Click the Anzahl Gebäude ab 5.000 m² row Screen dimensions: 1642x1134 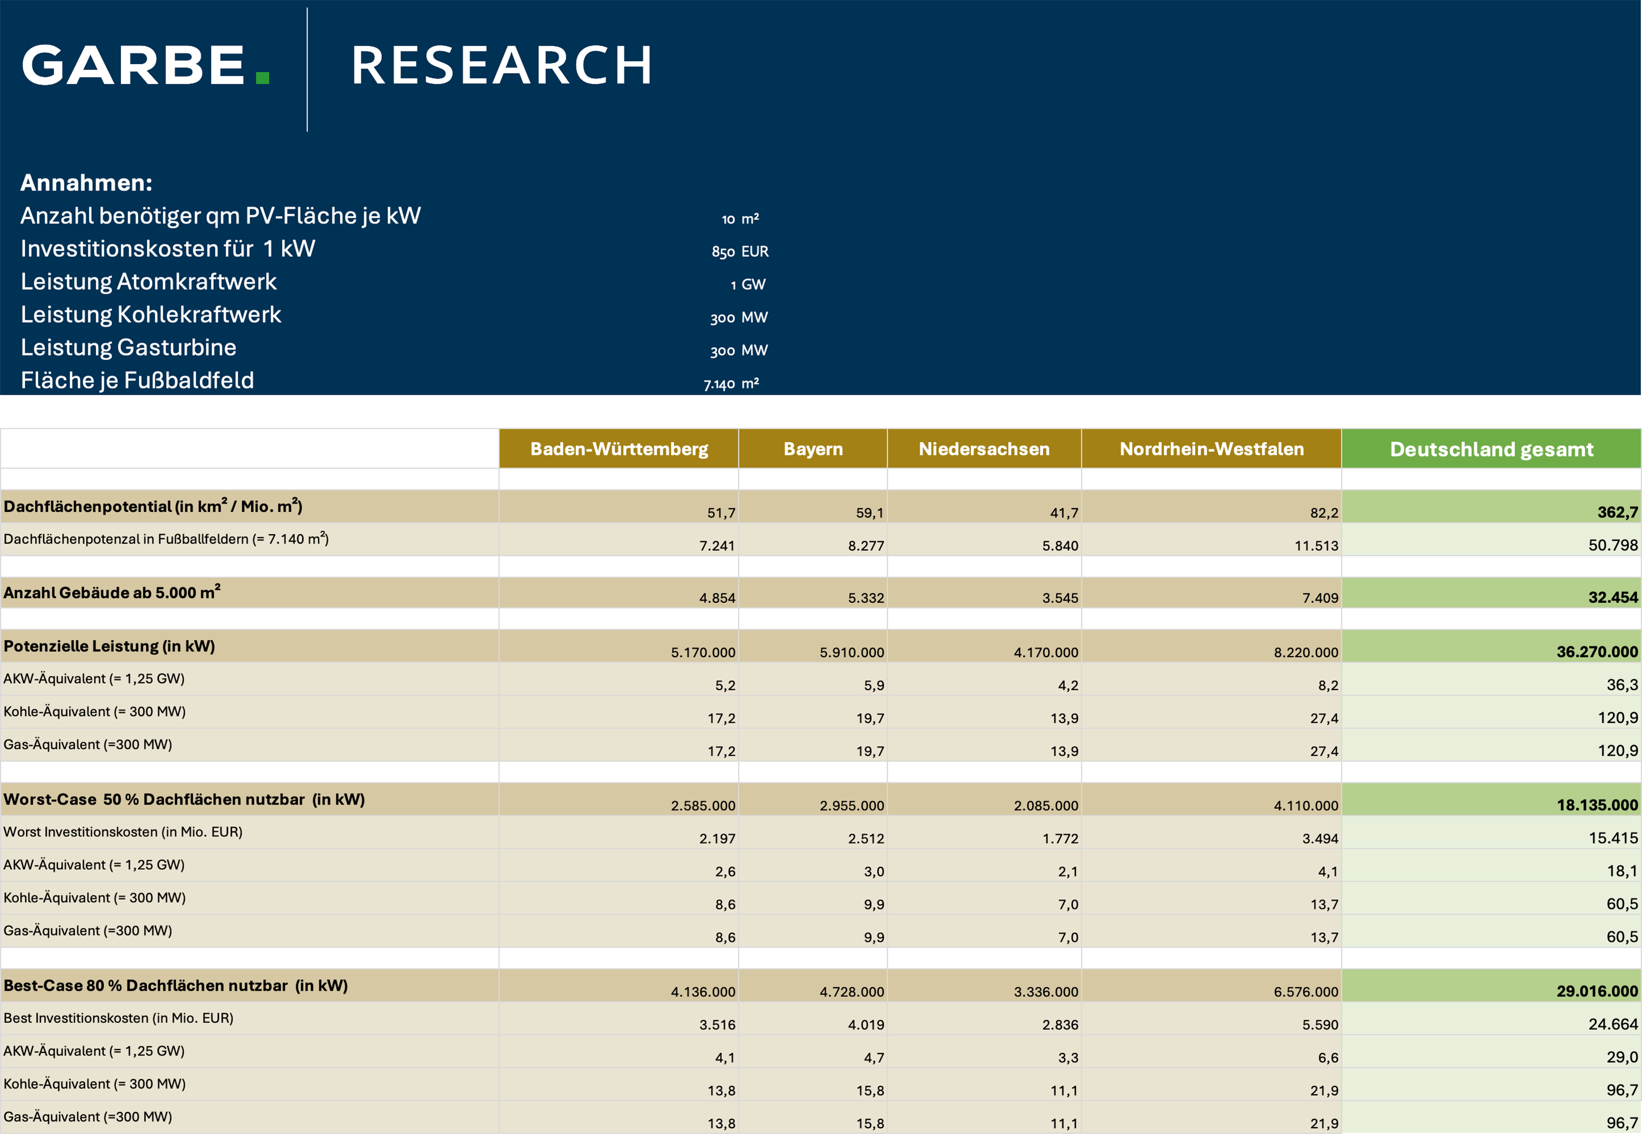click(821, 593)
